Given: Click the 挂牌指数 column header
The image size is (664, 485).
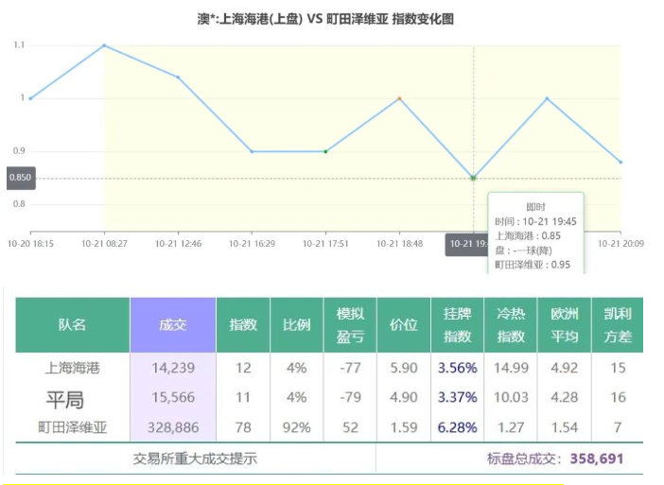Looking at the screenshot, I should (457, 325).
